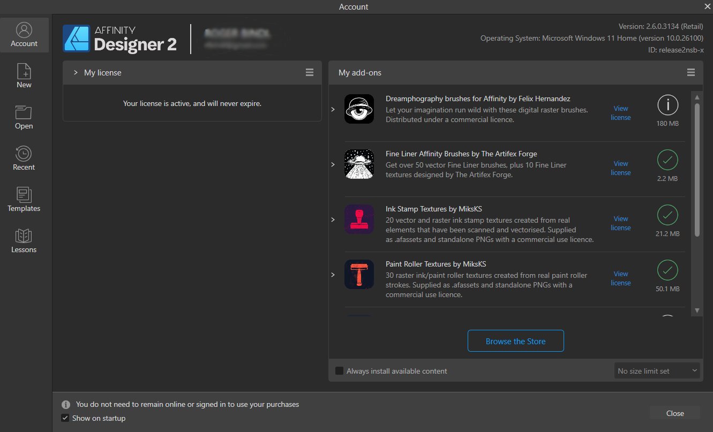The image size is (713, 432).
Task: Click the My add-ons header title
Action: (360, 72)
